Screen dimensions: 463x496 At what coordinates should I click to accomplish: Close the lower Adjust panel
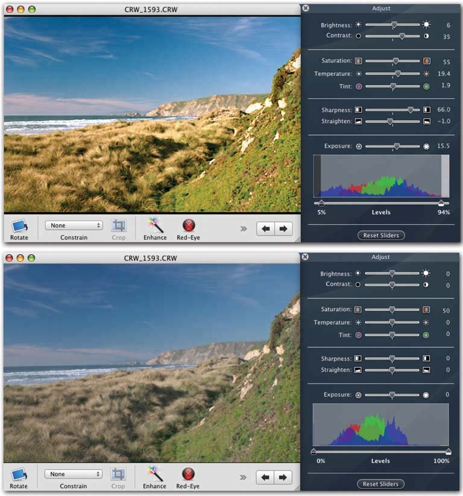point(305,257)
